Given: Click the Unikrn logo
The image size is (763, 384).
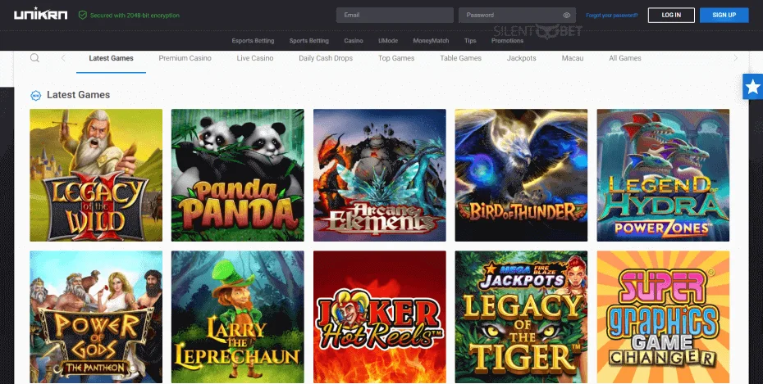Looking at the screenshot, I should click(x=40, y=15).
